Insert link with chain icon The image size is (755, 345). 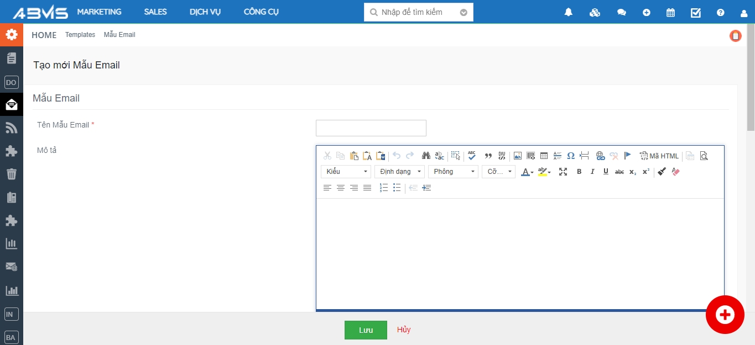pyautogui.click(x=600, y=156)
